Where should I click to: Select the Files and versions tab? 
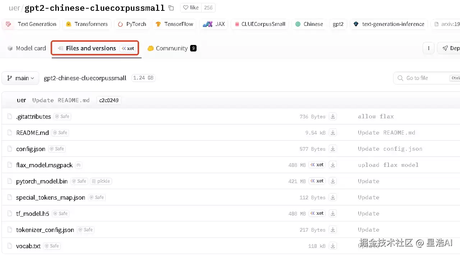[95, 48]
